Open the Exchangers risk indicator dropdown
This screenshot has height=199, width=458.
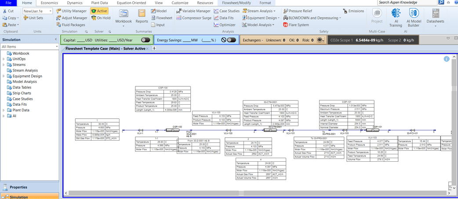point(321,40)
